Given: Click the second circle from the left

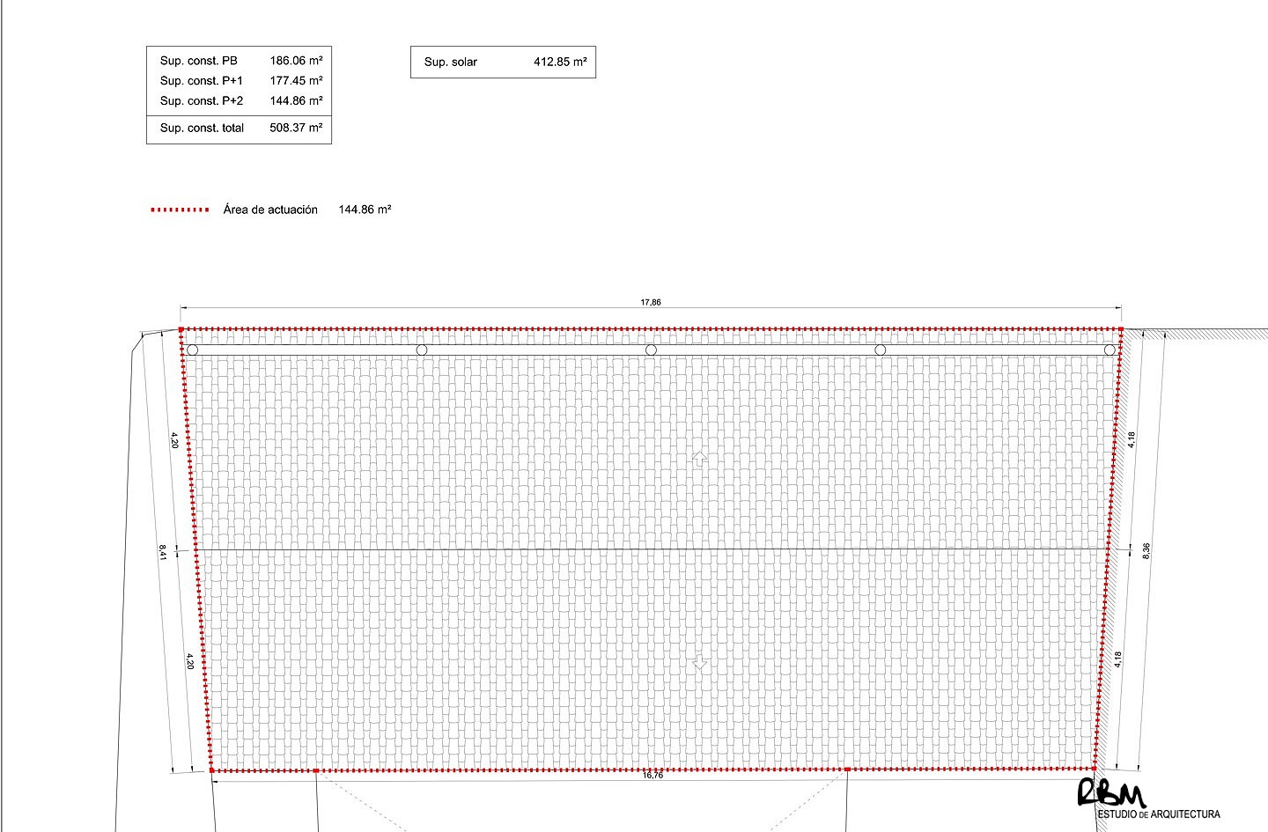Looking at the screenshot, I should pyautogui.click(x=422, y=350).
